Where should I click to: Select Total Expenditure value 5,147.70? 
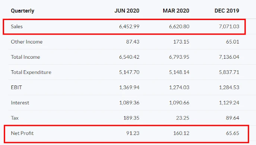pos(129,72)
